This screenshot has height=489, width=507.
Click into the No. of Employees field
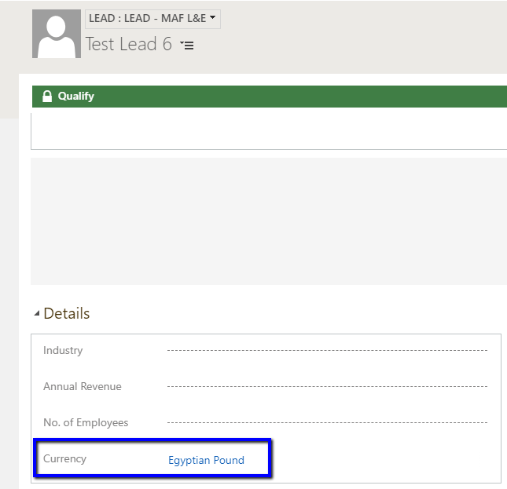click(326, 423)
